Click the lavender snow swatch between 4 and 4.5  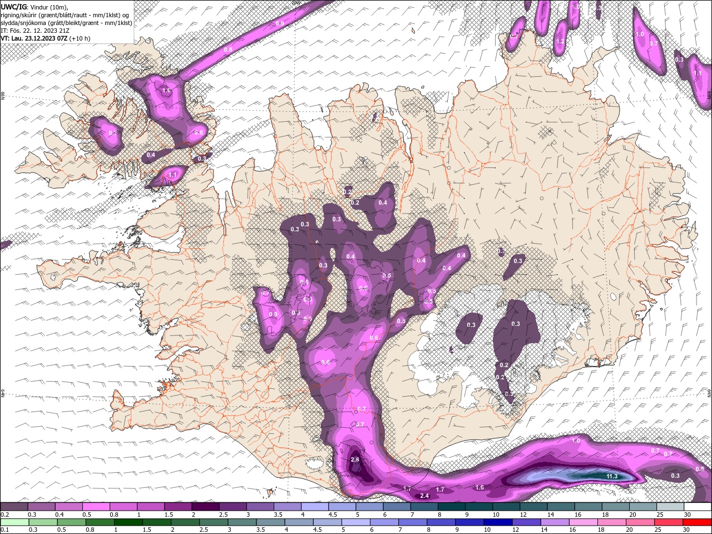315,507
